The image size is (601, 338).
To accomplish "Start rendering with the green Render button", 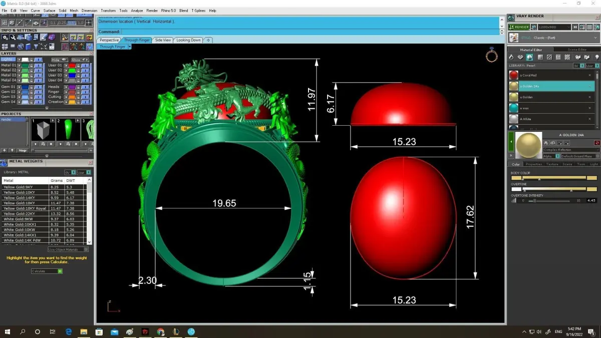I will pos(518,27).
